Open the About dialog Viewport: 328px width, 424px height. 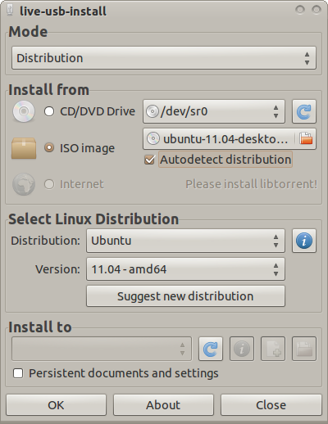(x=163, y=405)
